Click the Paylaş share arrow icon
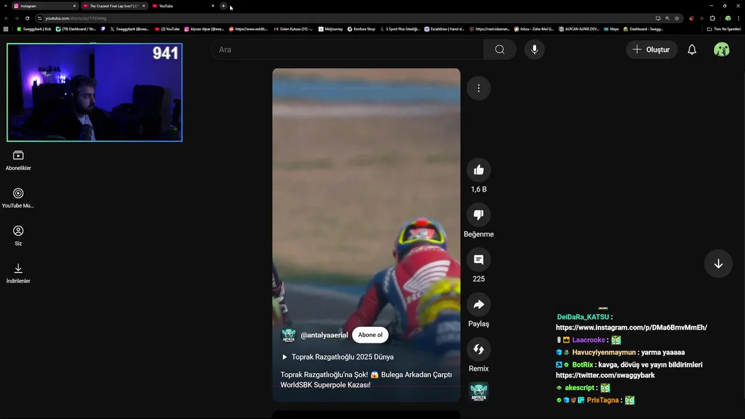The width and height of the screenshot is (745, 419). point(478,304)
